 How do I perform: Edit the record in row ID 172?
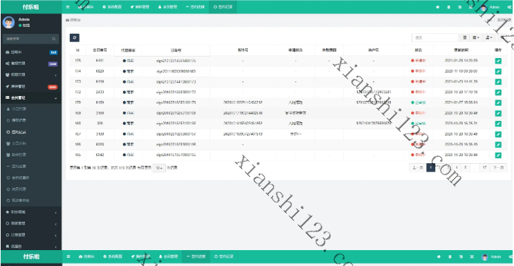click(498, 92)
